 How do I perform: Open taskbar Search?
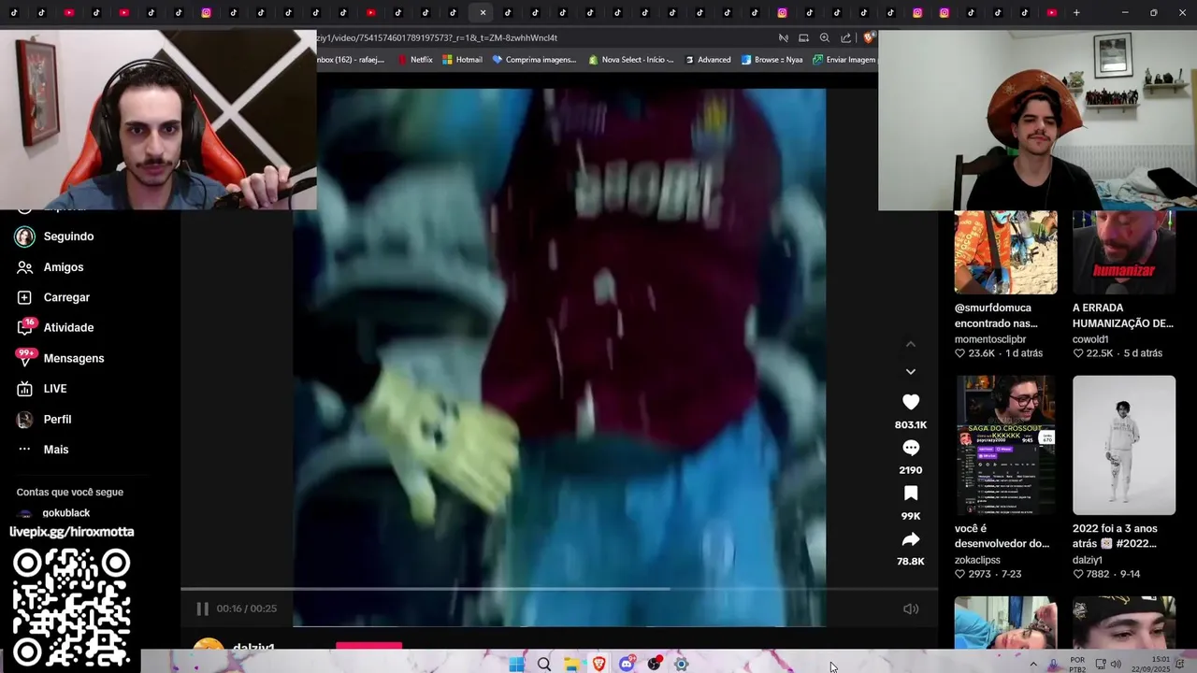(544, 664)
